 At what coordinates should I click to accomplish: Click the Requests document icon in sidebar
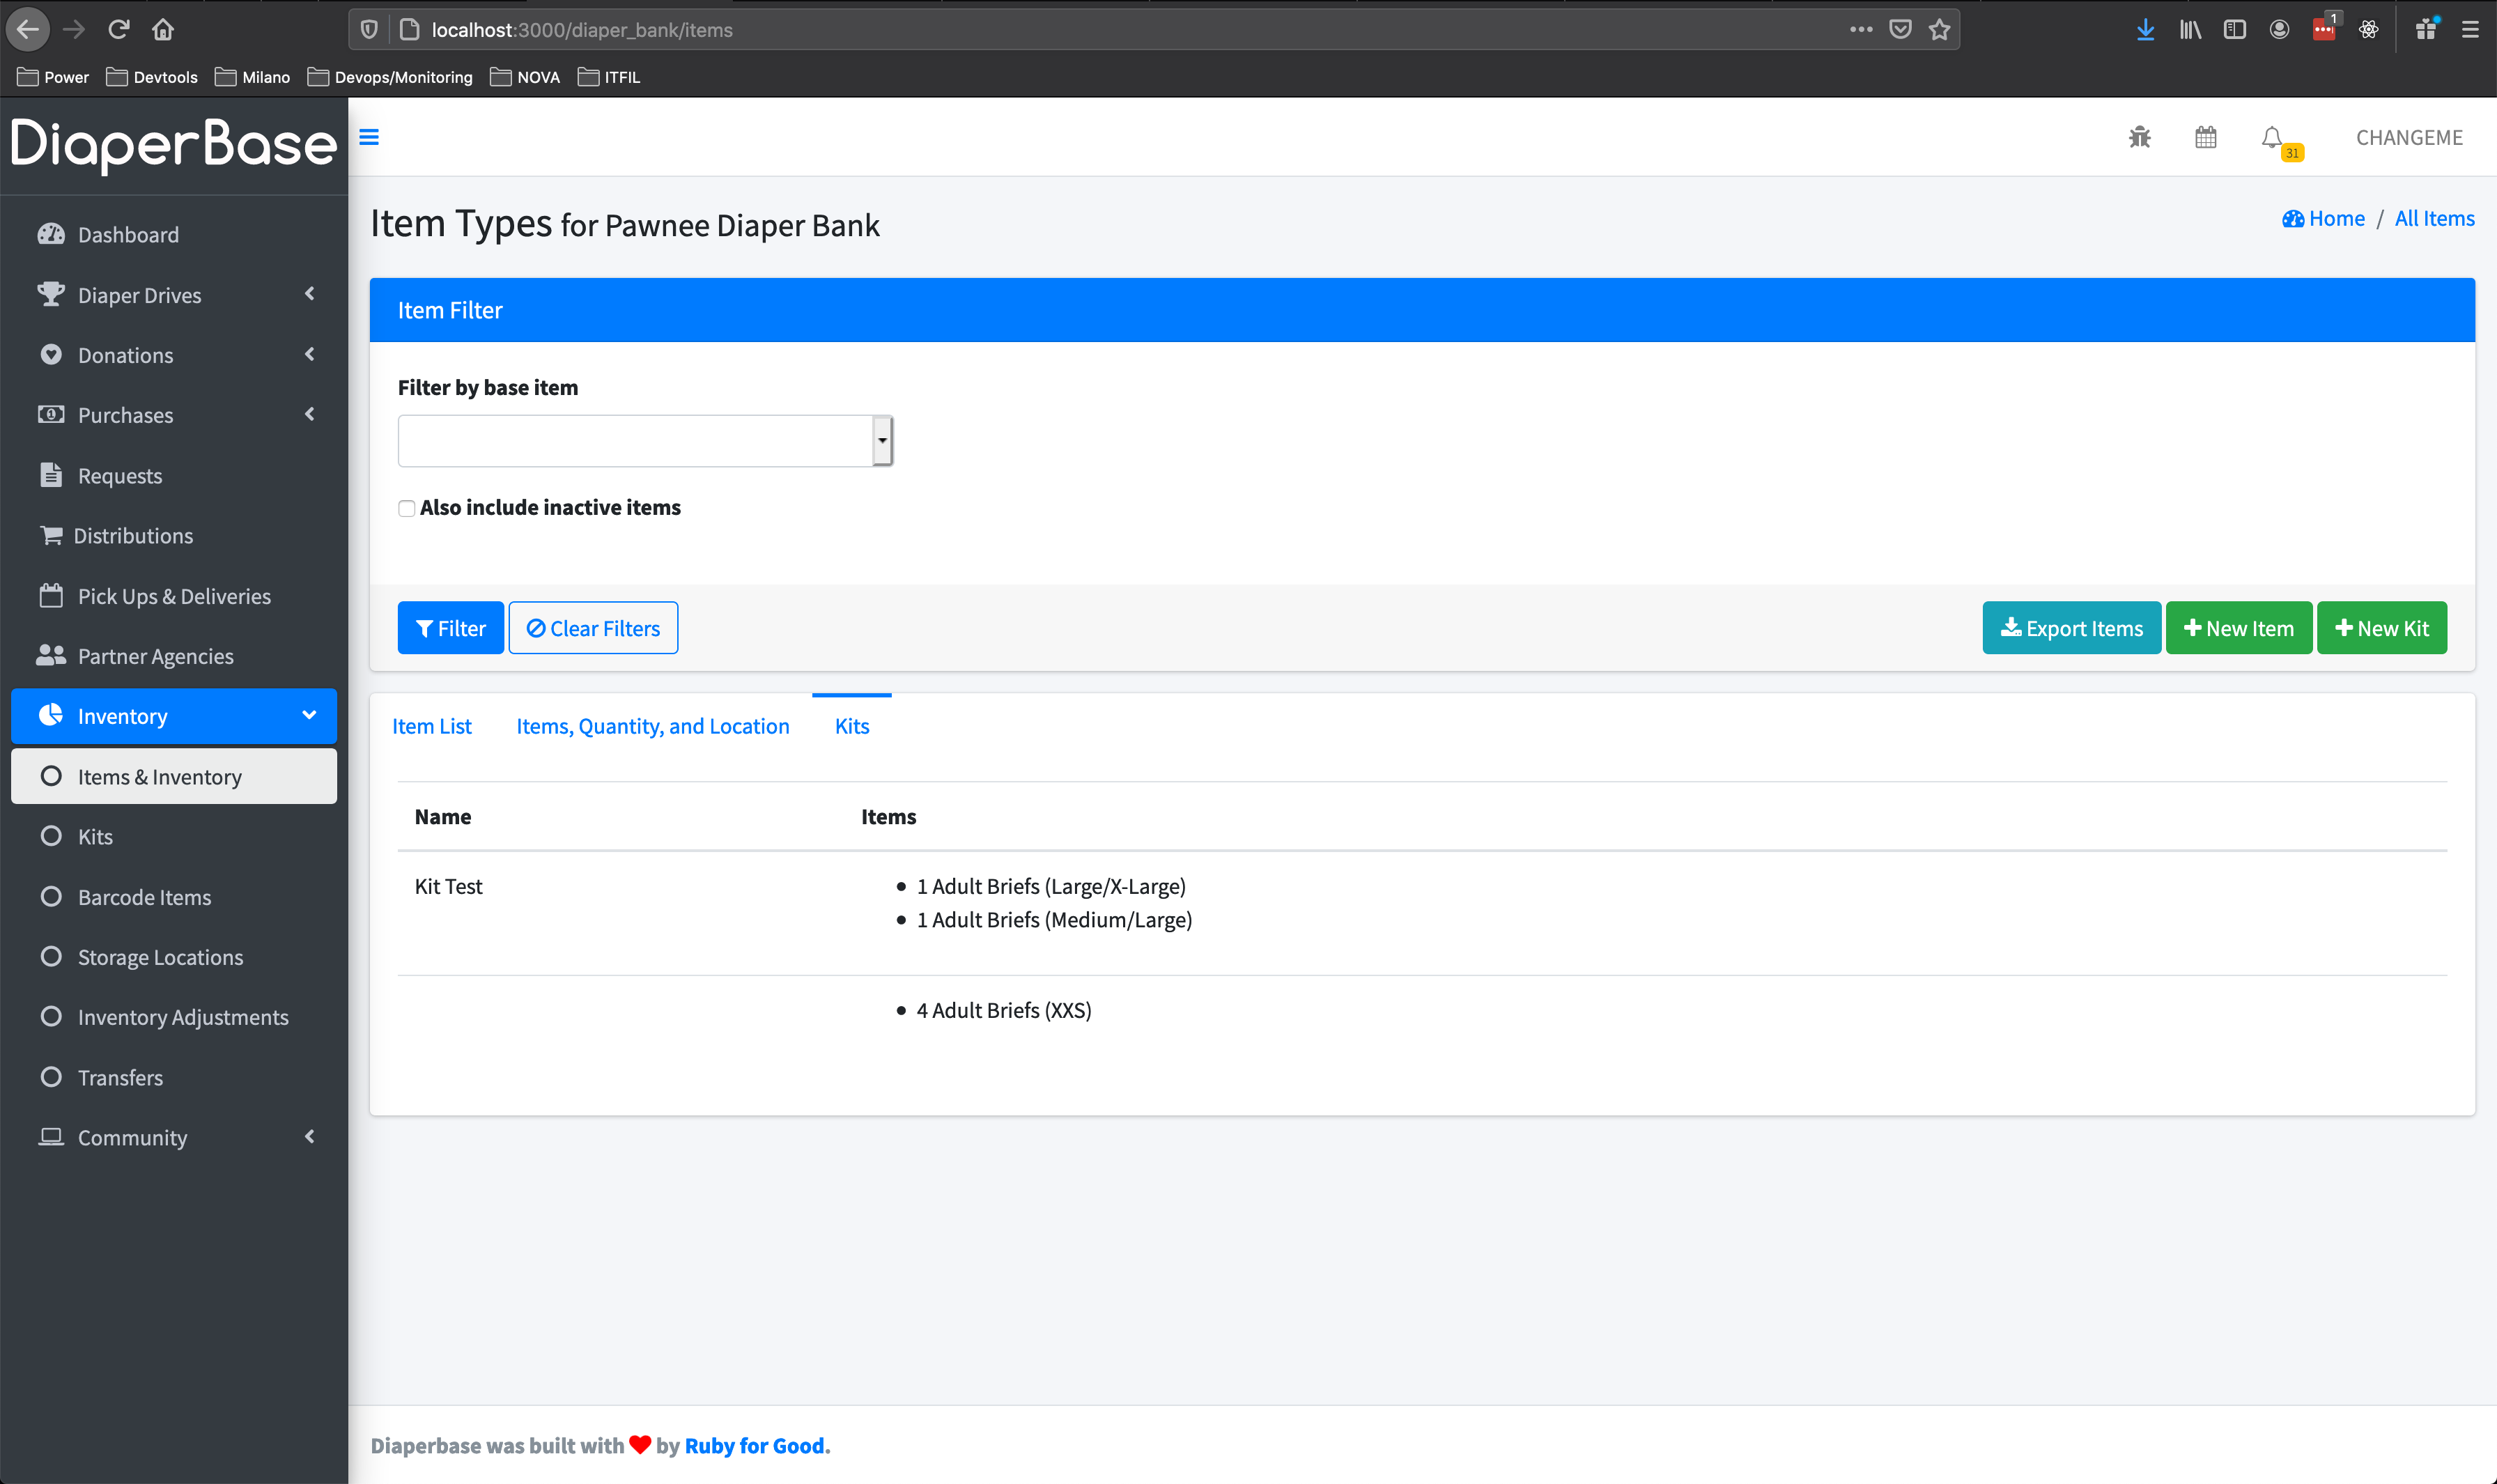tap(51, 475)
